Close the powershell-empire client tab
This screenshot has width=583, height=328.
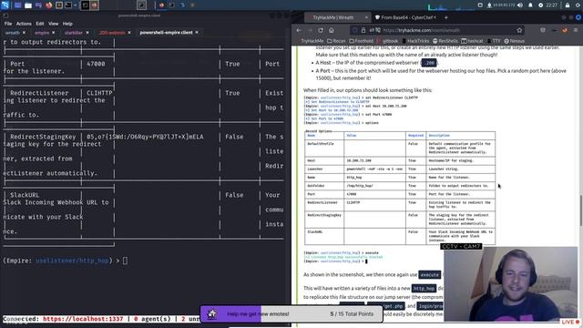point(197,33)
